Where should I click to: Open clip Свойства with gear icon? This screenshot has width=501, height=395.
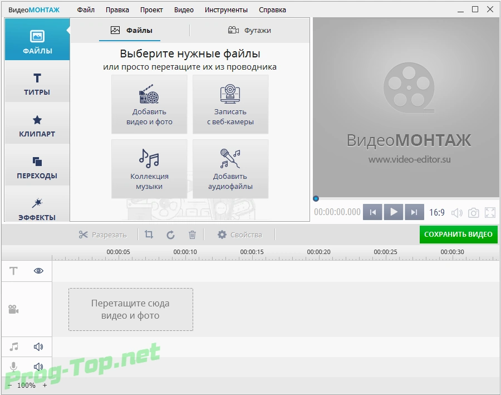tap(239, 235)
